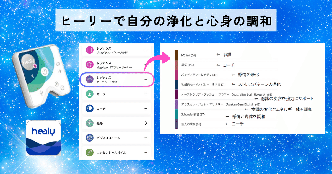Image resolution: width=332 pixels, height=174 pixels.
Task: Click the violet swatch beside アラスカン・ジェム・エリクサー
Action: point(176,104)
